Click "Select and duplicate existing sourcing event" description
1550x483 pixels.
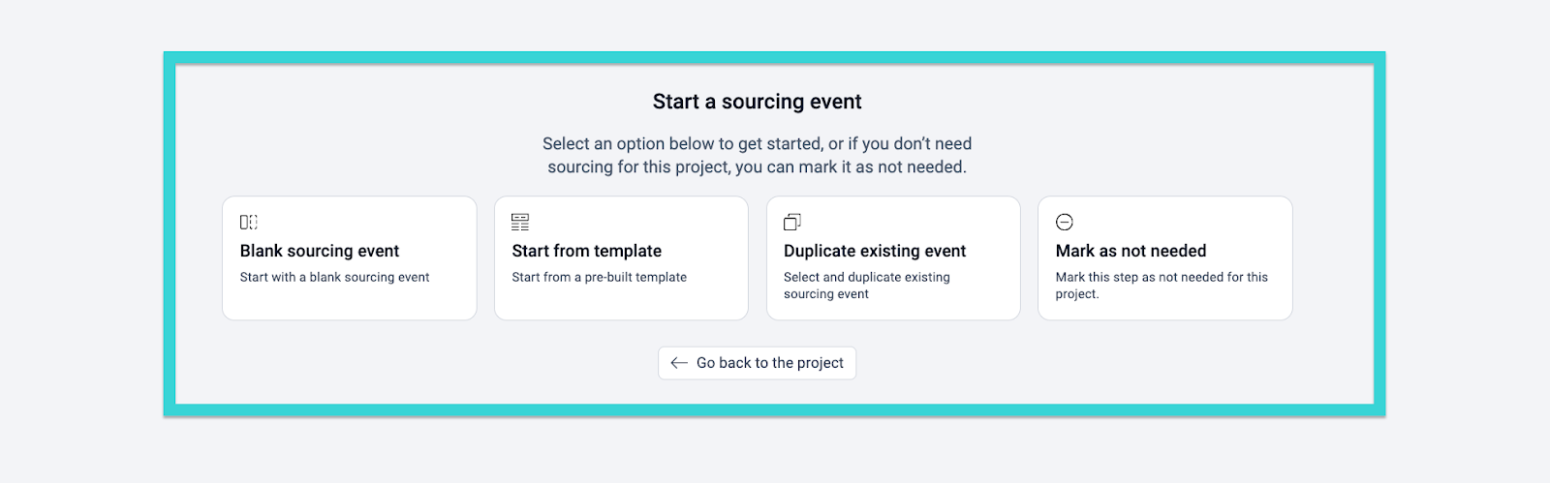pyautogui.click(x=866, y=286)
